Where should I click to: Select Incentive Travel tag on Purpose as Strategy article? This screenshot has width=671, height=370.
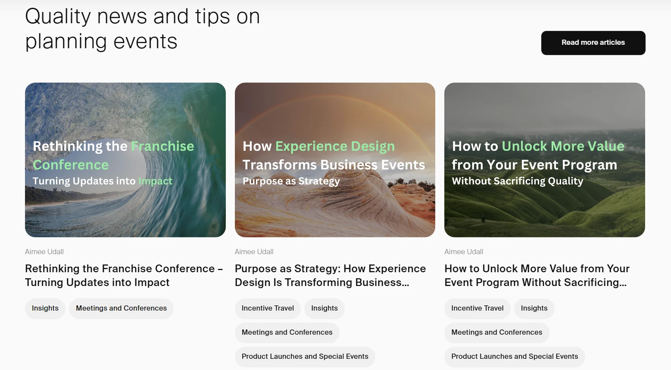pyautogui.click(x=268, y=308)
